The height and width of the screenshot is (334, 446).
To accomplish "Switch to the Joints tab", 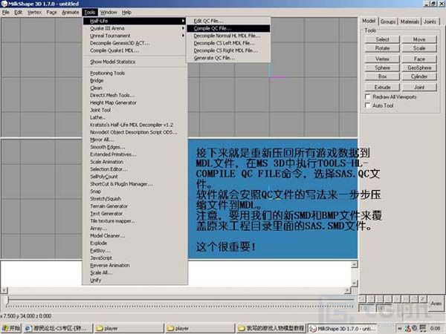I will click(x=430, y=22).
